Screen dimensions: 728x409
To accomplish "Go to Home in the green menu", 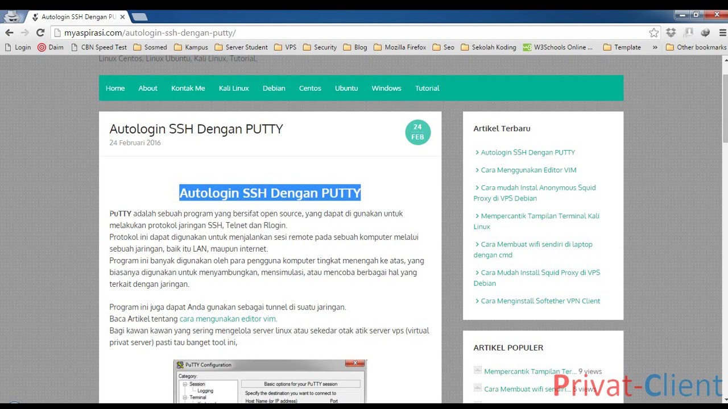I will tap(115, 88).
